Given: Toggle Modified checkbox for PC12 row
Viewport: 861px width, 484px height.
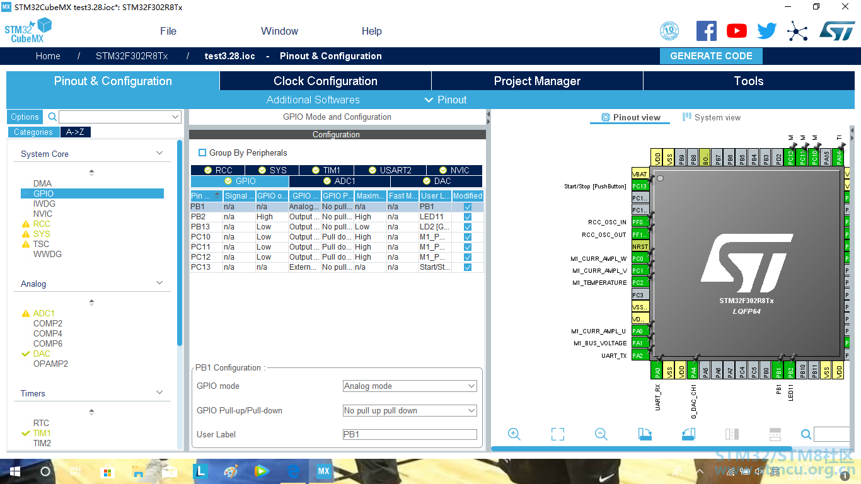Looking at the screenshot, I should [468, 257].
